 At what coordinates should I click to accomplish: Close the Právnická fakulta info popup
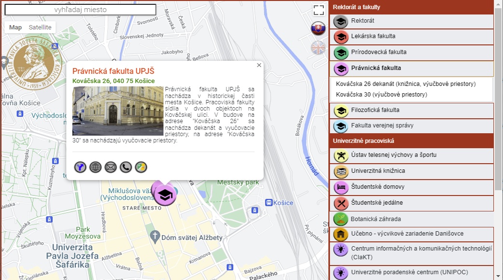[x=259, y=65]
